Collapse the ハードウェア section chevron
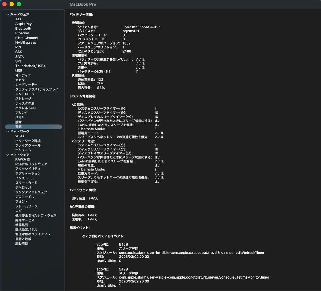321x291 pixels. [7, 15]
